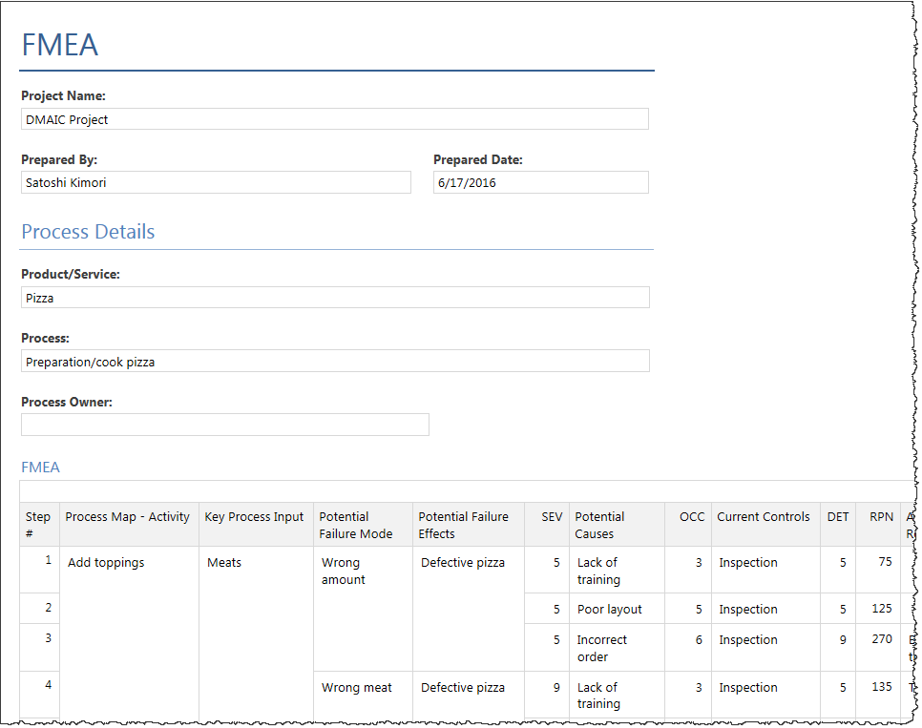Click the Current Controls column header
Image resolution: width=922 pixels, height=728 pixels.
764,517
